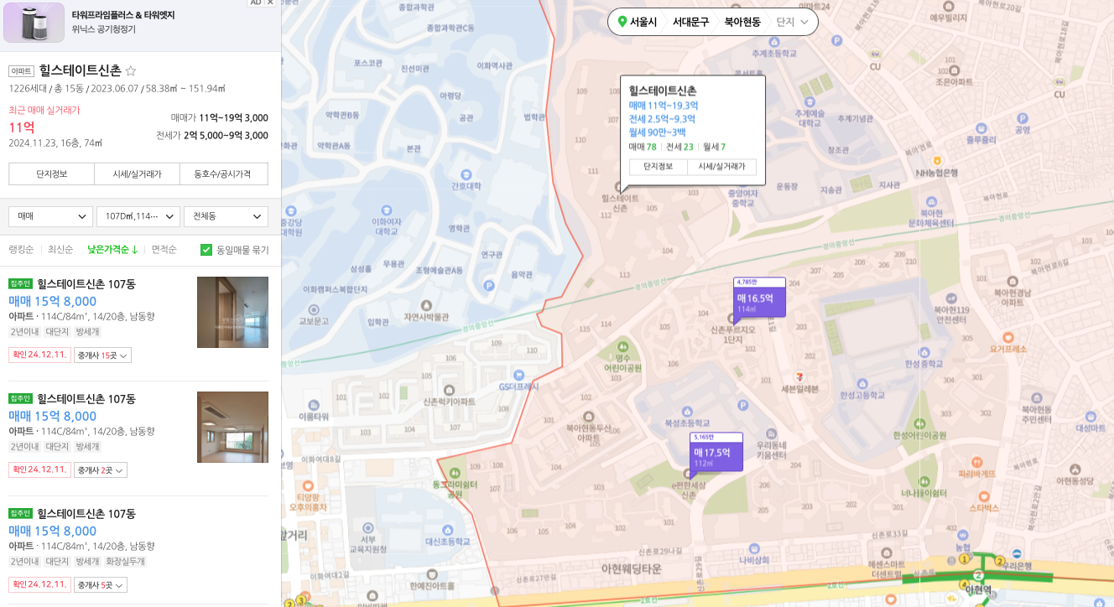The height and width of the screenshot is (607, 1114).
Task: Click the green location pin icon
Action: click(622, 22)
